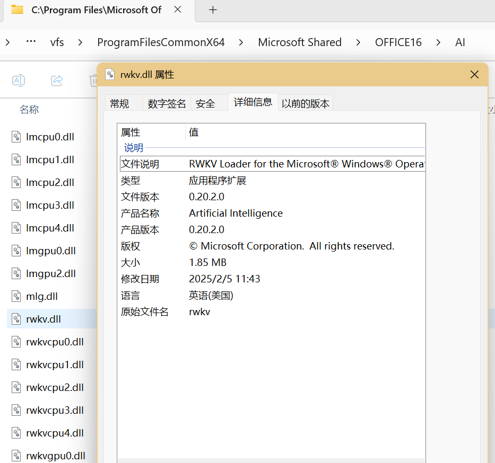Select the 文件说明 property row
Image resolution: width=495 pixels, height=463 pixels.
coord(273,164)
